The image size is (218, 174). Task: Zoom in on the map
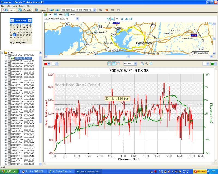122,19
